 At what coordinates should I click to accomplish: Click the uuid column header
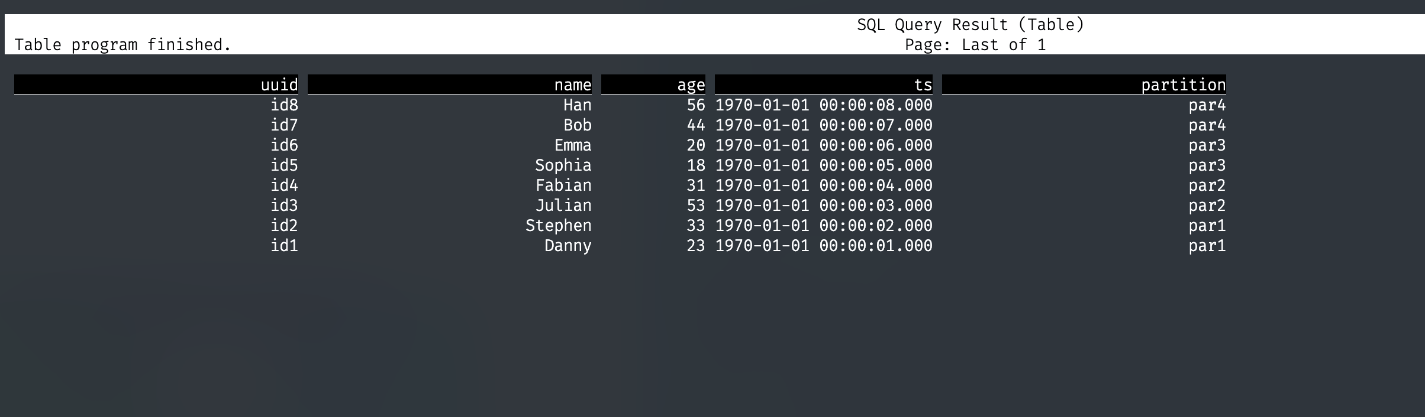[x=156, y=84]
